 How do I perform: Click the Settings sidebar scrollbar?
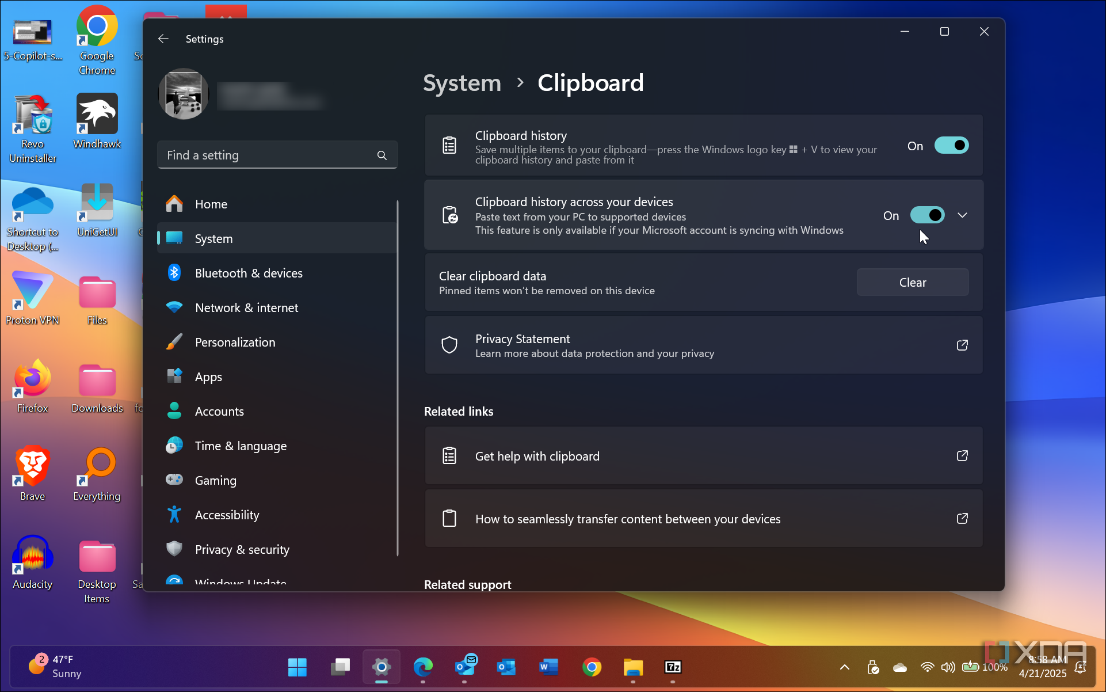[398, 378]
